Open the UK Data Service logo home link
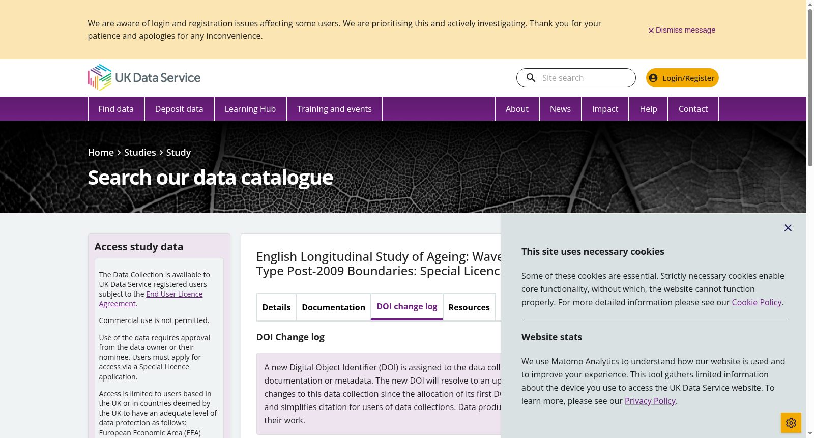Screen dimensions: 814x438 coord(144,77)
